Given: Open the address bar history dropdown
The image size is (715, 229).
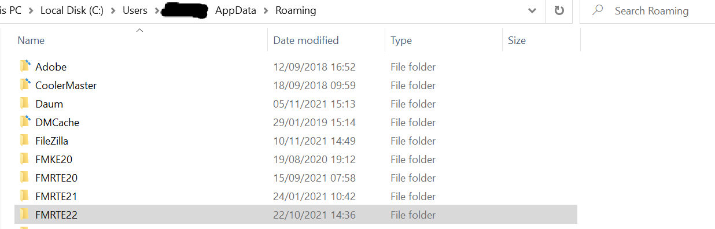Looking at the screenshot, I should point(532,10).
